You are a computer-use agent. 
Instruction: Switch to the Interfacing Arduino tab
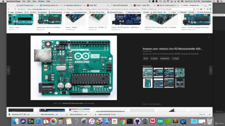coord(50,5)
